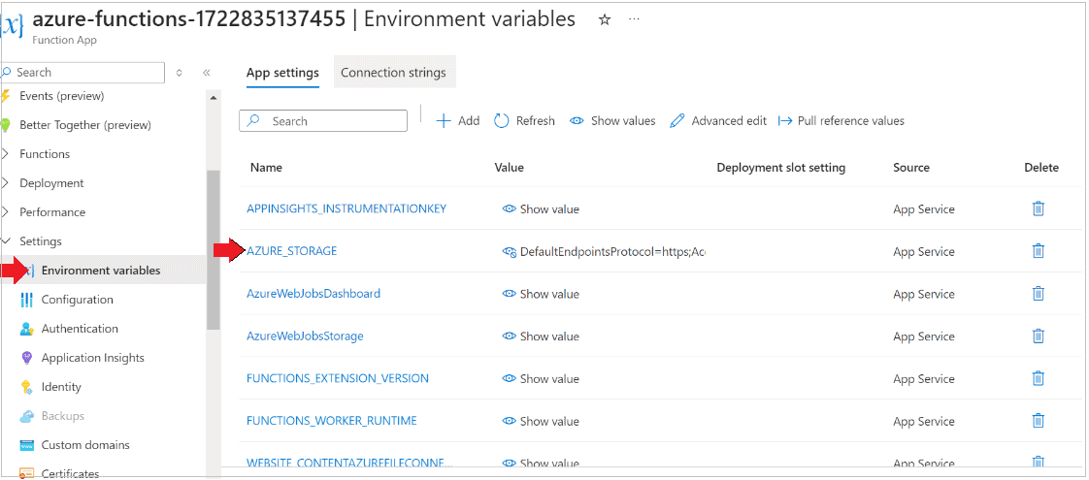Show value of FUNCTIONS_WORKER_RUNTIME

click(541, 421)
